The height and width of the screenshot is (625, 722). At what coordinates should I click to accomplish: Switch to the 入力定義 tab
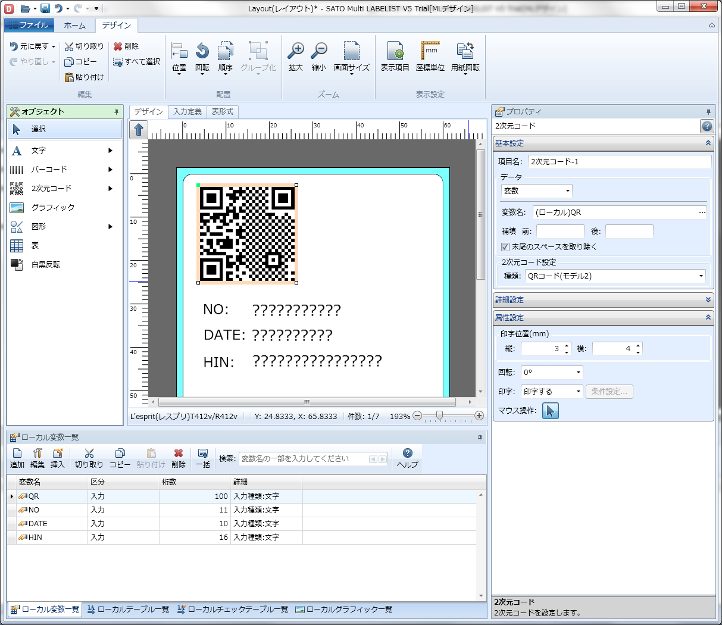point(187,112)
